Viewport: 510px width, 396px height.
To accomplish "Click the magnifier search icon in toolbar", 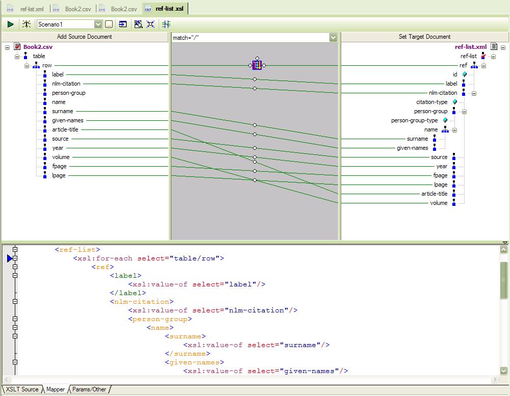I will pos(138,24).
